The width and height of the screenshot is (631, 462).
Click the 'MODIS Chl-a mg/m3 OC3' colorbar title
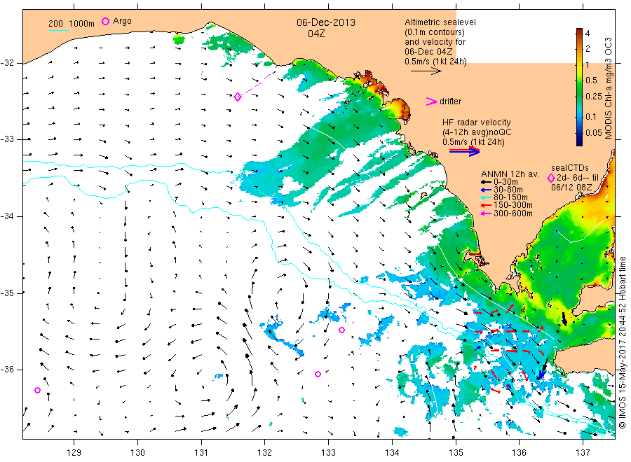coord(608,88)
